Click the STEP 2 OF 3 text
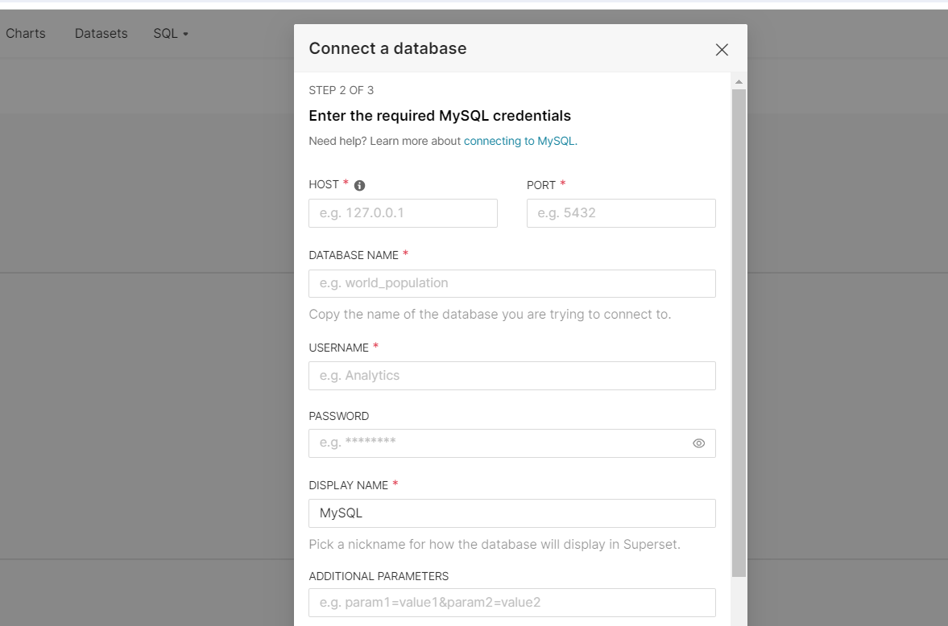 pos(342,91)
